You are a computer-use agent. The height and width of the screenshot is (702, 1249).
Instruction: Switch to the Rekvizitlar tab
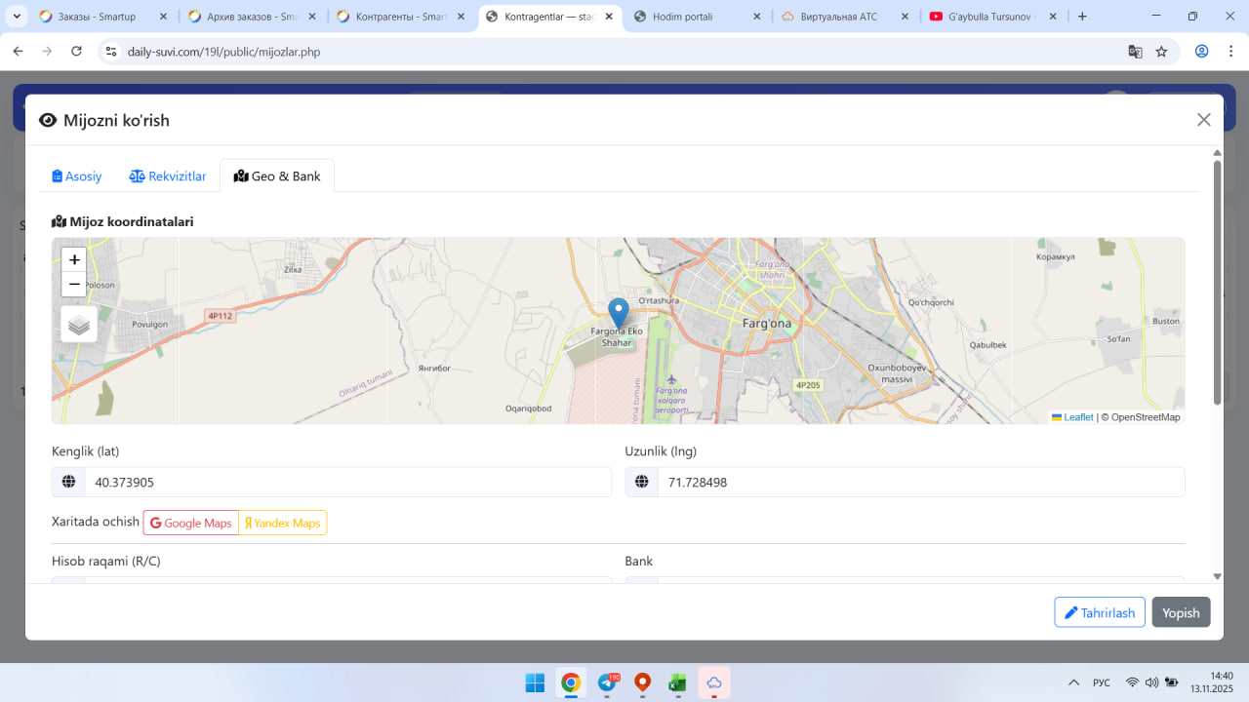[168, 176]
